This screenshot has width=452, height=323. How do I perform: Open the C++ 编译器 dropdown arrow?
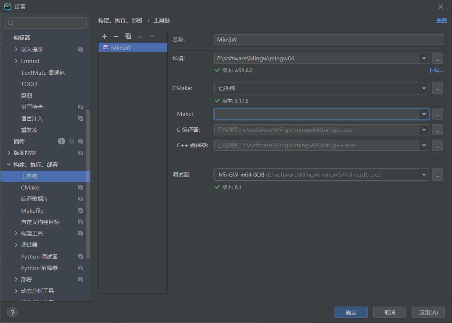pos(424,145)
